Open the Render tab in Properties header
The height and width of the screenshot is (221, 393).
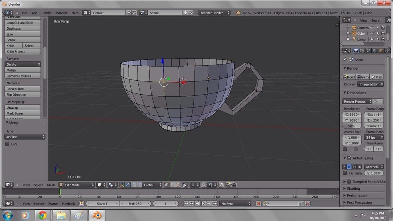356,51
